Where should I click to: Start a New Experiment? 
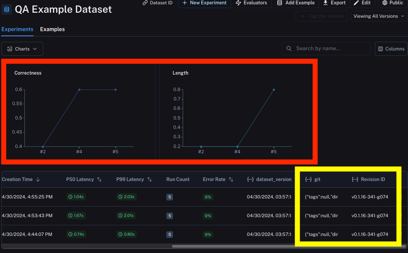point(205,3)
